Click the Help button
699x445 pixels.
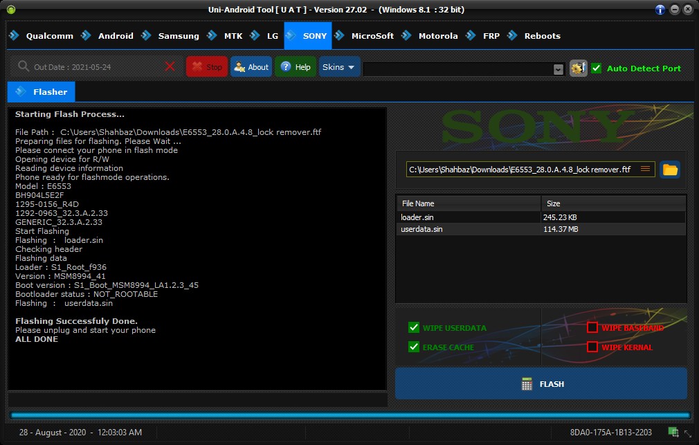point(296,67)
